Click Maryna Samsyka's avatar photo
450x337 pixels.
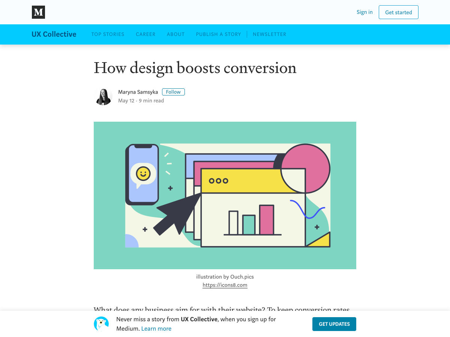103,96
